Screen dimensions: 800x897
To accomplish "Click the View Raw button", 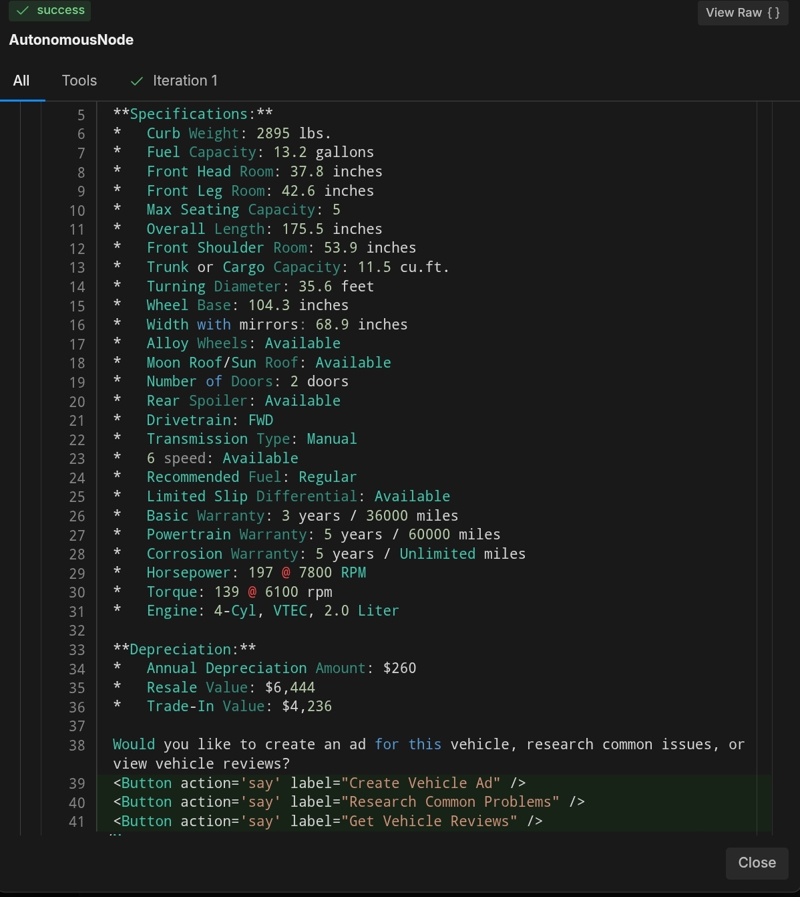I will (x=743, y=13).
